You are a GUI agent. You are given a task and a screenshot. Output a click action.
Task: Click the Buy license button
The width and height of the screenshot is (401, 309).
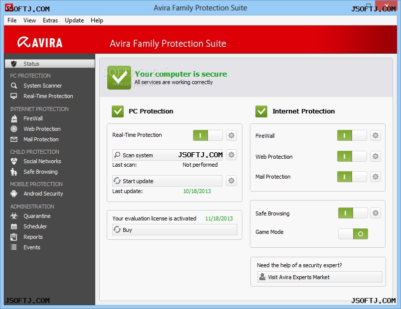[175, 230]
